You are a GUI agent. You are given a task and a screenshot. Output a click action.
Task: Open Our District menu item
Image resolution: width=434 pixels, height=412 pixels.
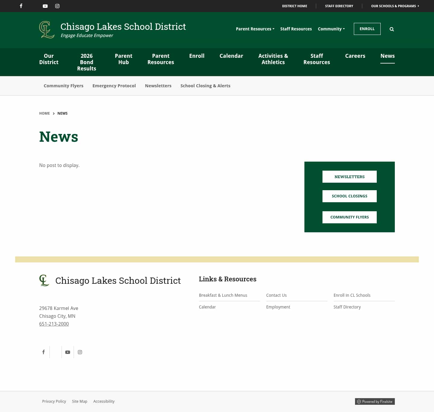(x=49, y=59)
